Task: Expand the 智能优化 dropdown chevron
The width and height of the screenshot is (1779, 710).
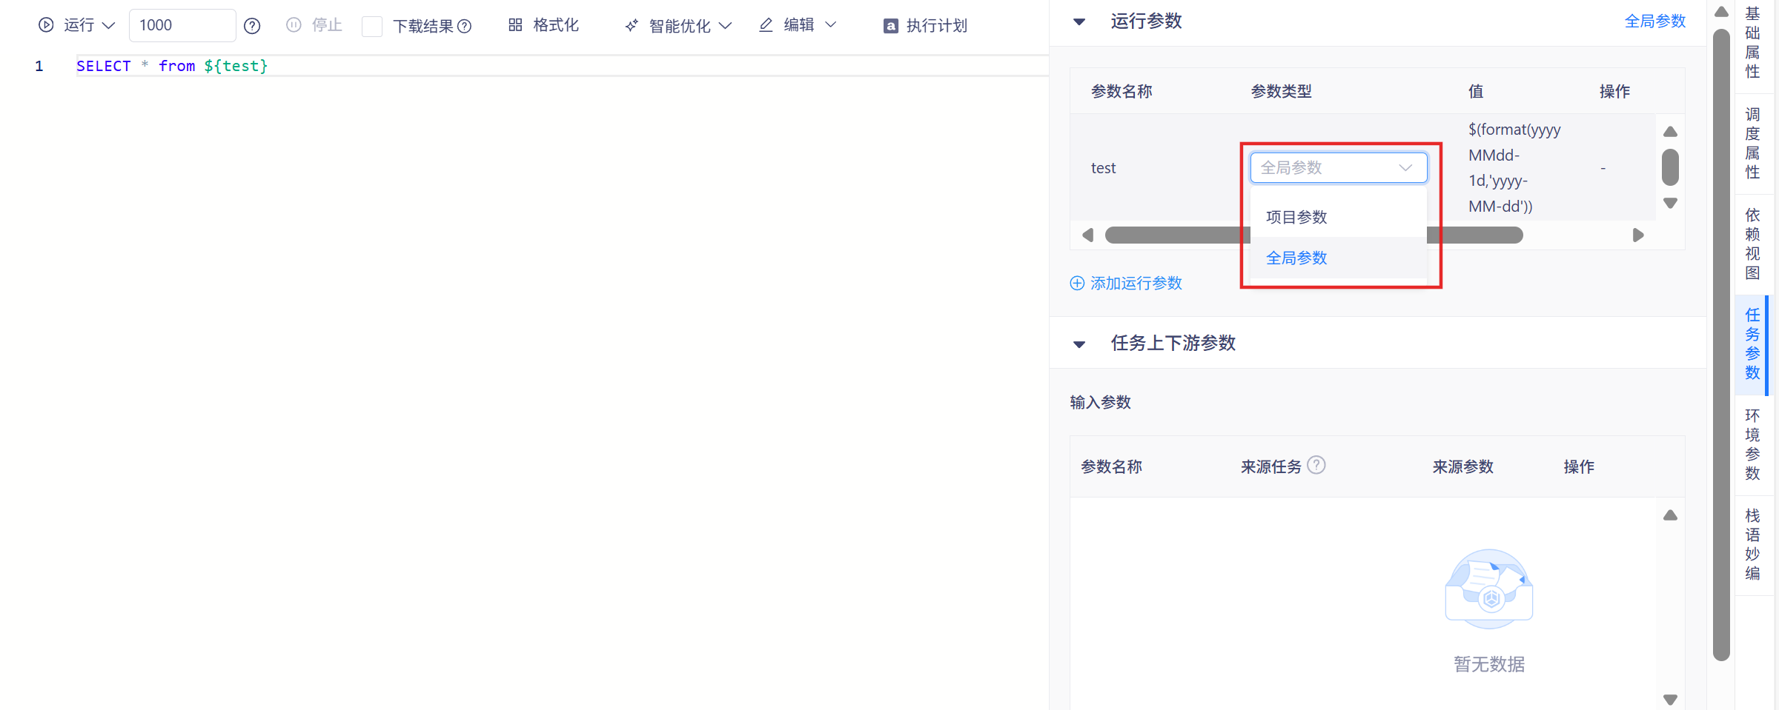Action: (725, 26)
